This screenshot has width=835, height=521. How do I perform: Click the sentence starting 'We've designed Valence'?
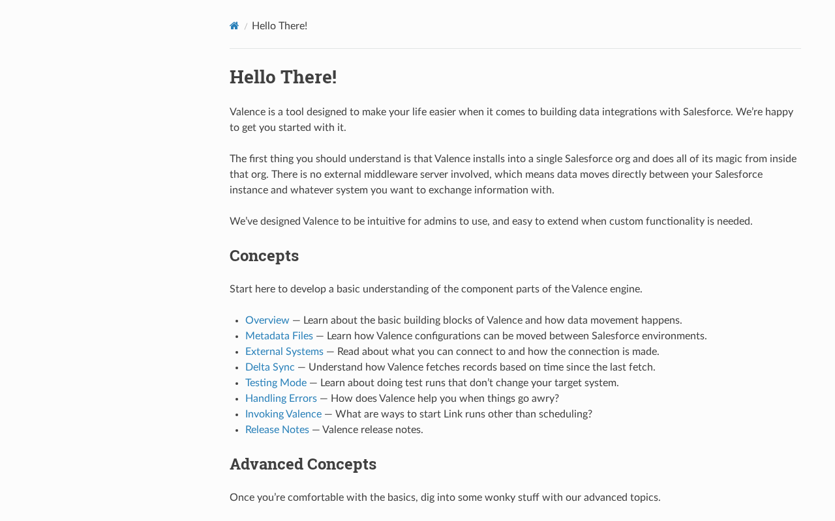[x=491, y=221]
